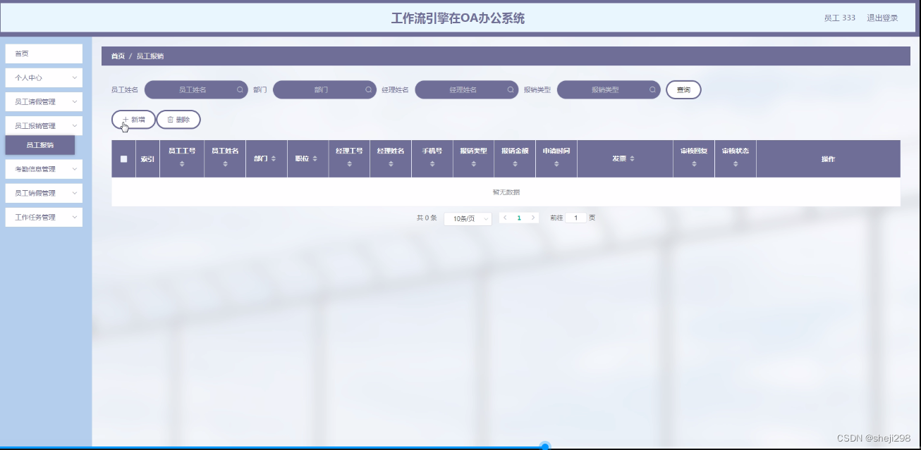Expand the 个人中心 sidebar menu
Screen dimensions: 921x450
click(44, 77)
